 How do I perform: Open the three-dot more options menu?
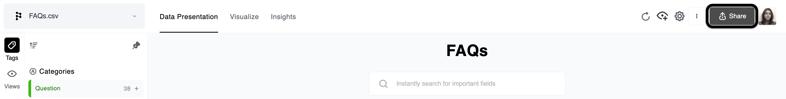point(696,16)
